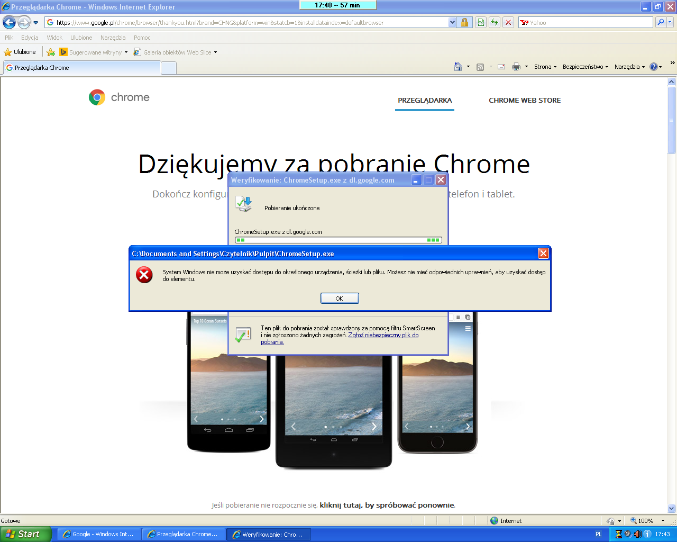Click the blue info tray icon
Viewport: 677px width, 542px height.
pos(647,534)
